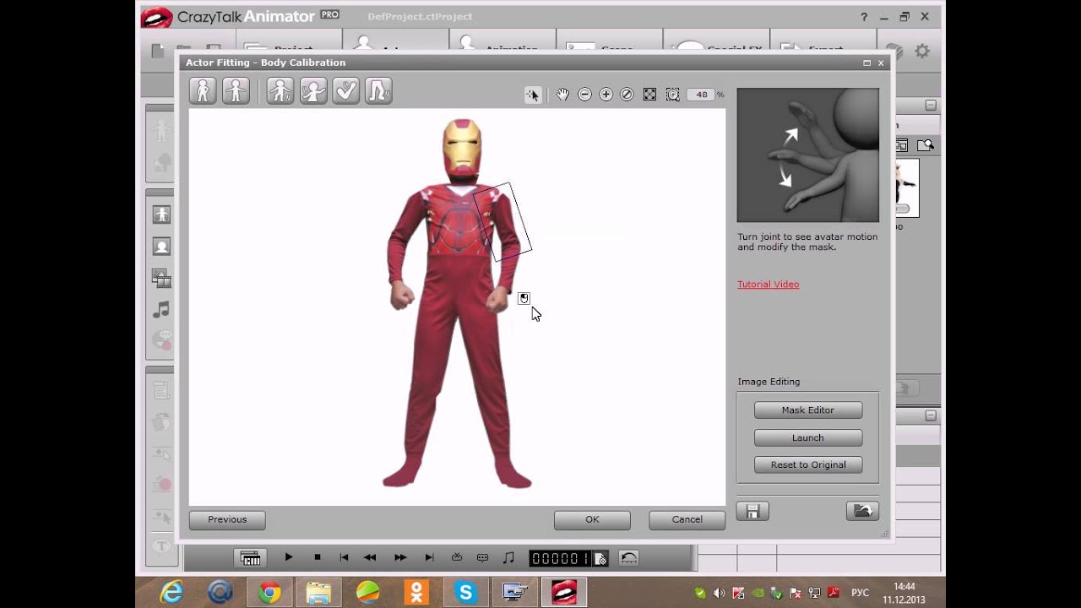Image resolution: width=1081 pixels, height=608 pixels.
Task: Open Google Chrome from taskbar
Action: [269, 592]
